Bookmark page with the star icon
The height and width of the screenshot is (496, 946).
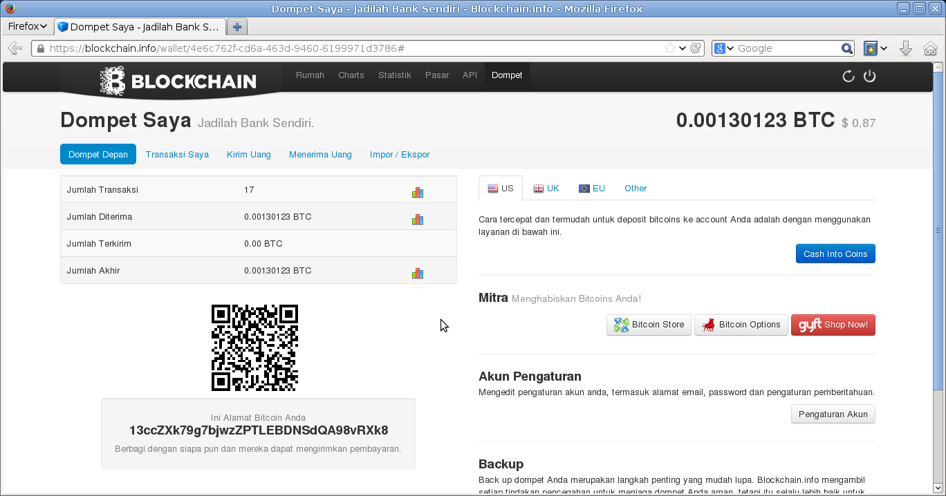click(669, 48)
